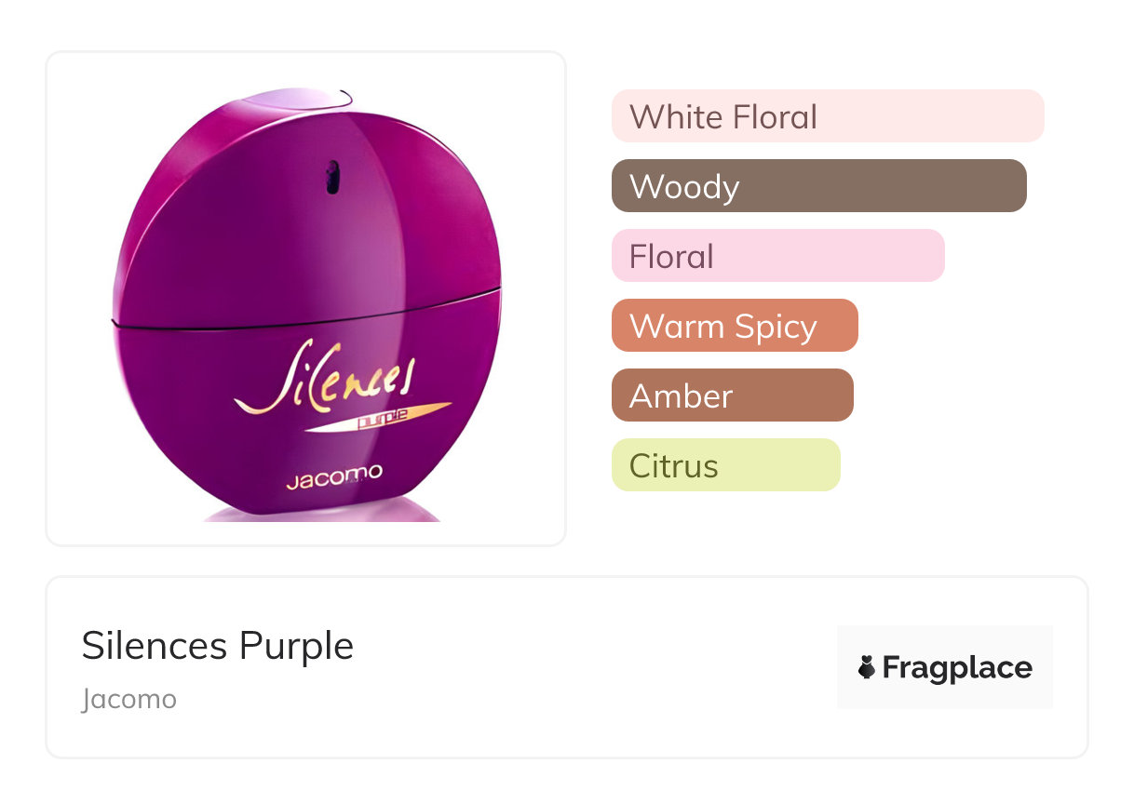
Task: Pick the Warm Spicy accord bar
Action: pos(734,326)
